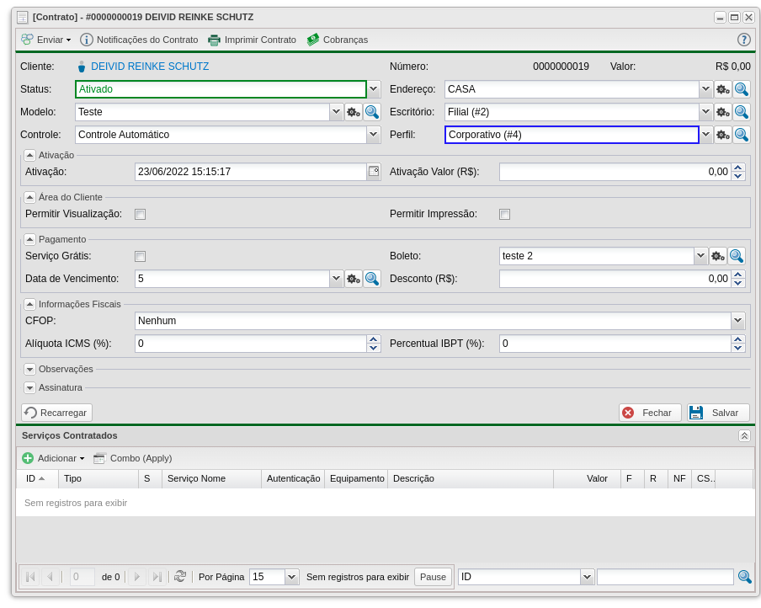Screen dimensions: 761x608
Task: Toggle the Serviço Grátis checkbox
Action: [141, 256]
